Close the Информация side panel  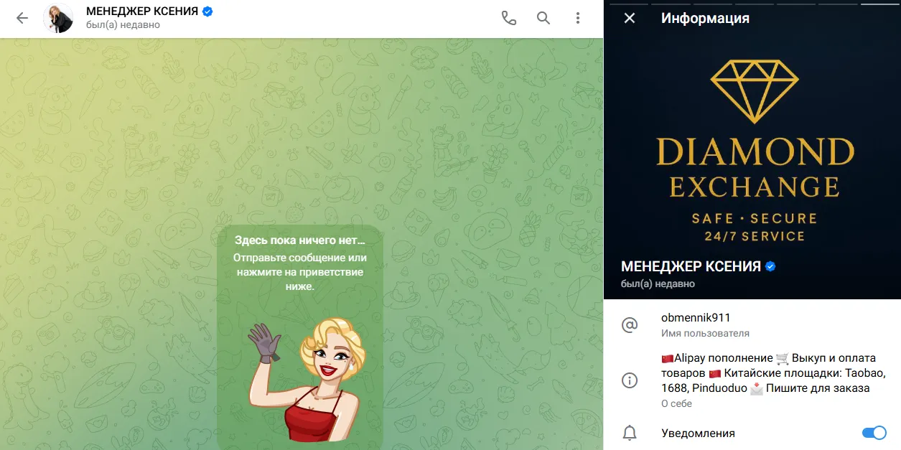(x=630, y=19)
